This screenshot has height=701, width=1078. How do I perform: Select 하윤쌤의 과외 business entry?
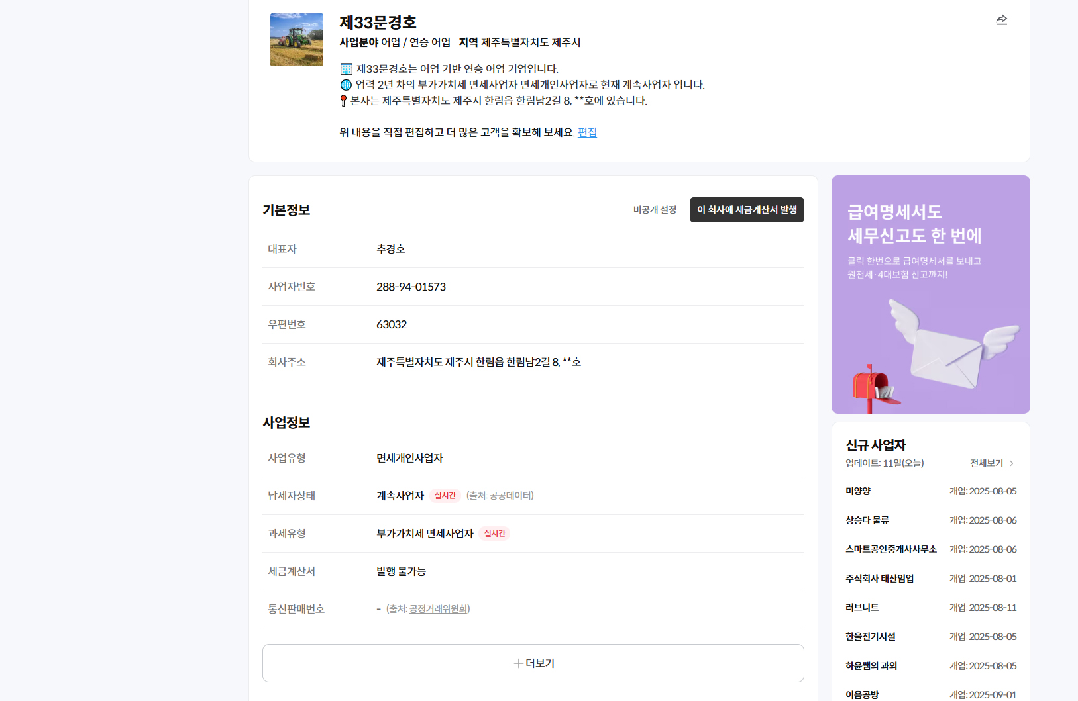pyautogui.click(x=871, y=666)
